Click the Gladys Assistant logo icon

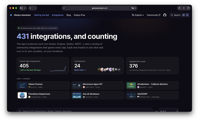pos(11,15)
